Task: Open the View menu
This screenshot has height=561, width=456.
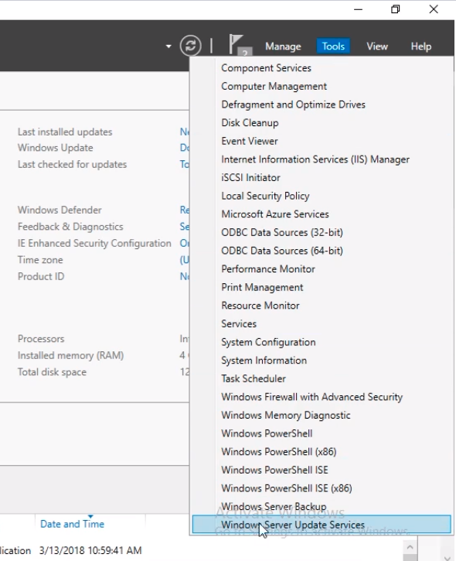Action: [377, 46]
